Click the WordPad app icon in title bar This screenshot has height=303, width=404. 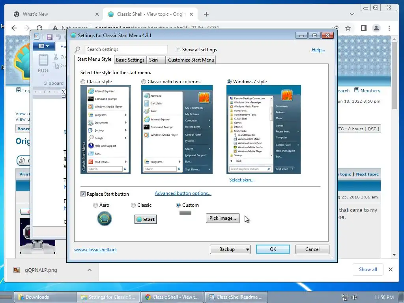click(x=37, y=37)
